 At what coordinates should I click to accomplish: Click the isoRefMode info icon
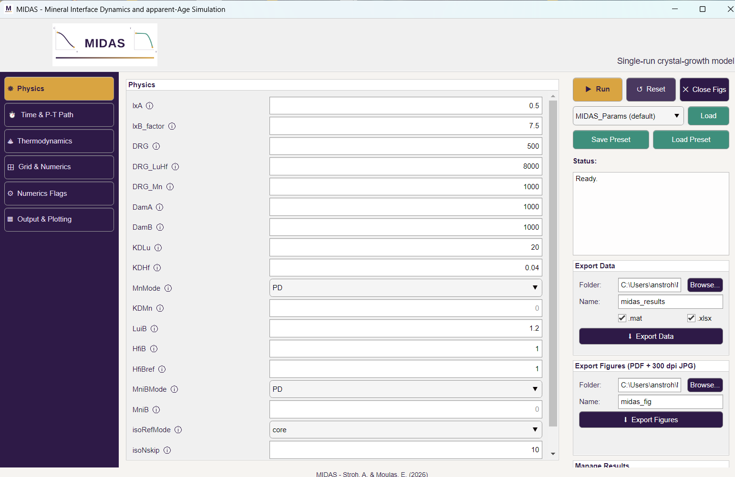coord(178,430)
